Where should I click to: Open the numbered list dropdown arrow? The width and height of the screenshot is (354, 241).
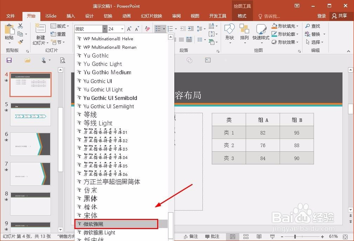pos(176,29)
